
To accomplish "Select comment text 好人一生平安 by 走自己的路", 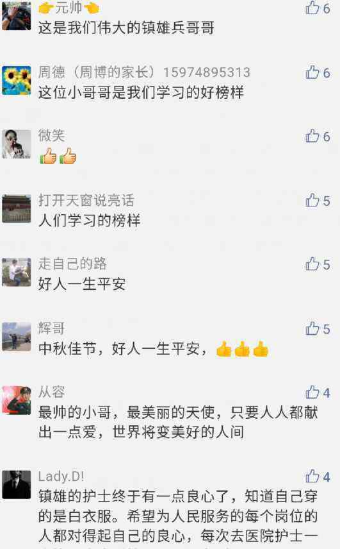I will point(82,284).
